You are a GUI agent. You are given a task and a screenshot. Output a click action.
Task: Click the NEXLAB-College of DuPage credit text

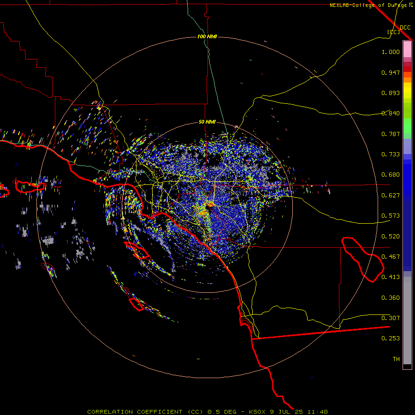coord(368,5)
